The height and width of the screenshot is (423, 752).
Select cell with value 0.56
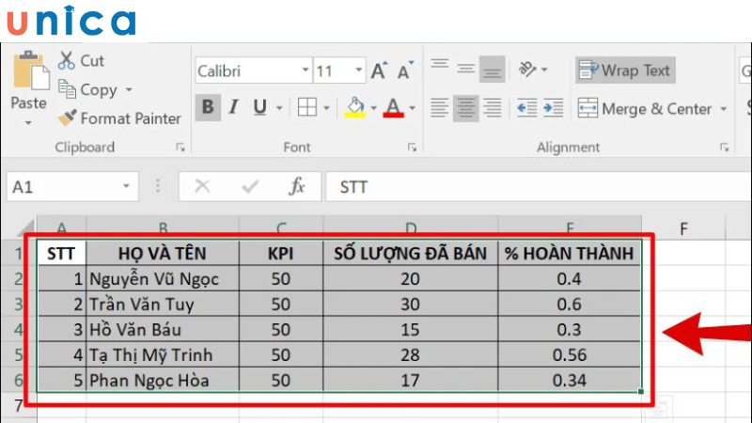coord(570,355)
